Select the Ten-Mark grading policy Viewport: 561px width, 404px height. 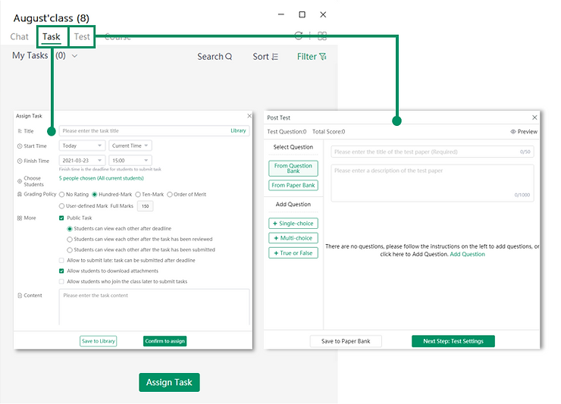pos(138,195)
